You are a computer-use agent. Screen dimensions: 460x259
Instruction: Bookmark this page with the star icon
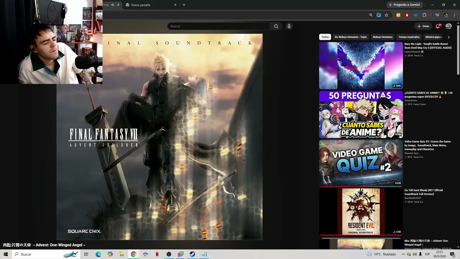[386, 15]
